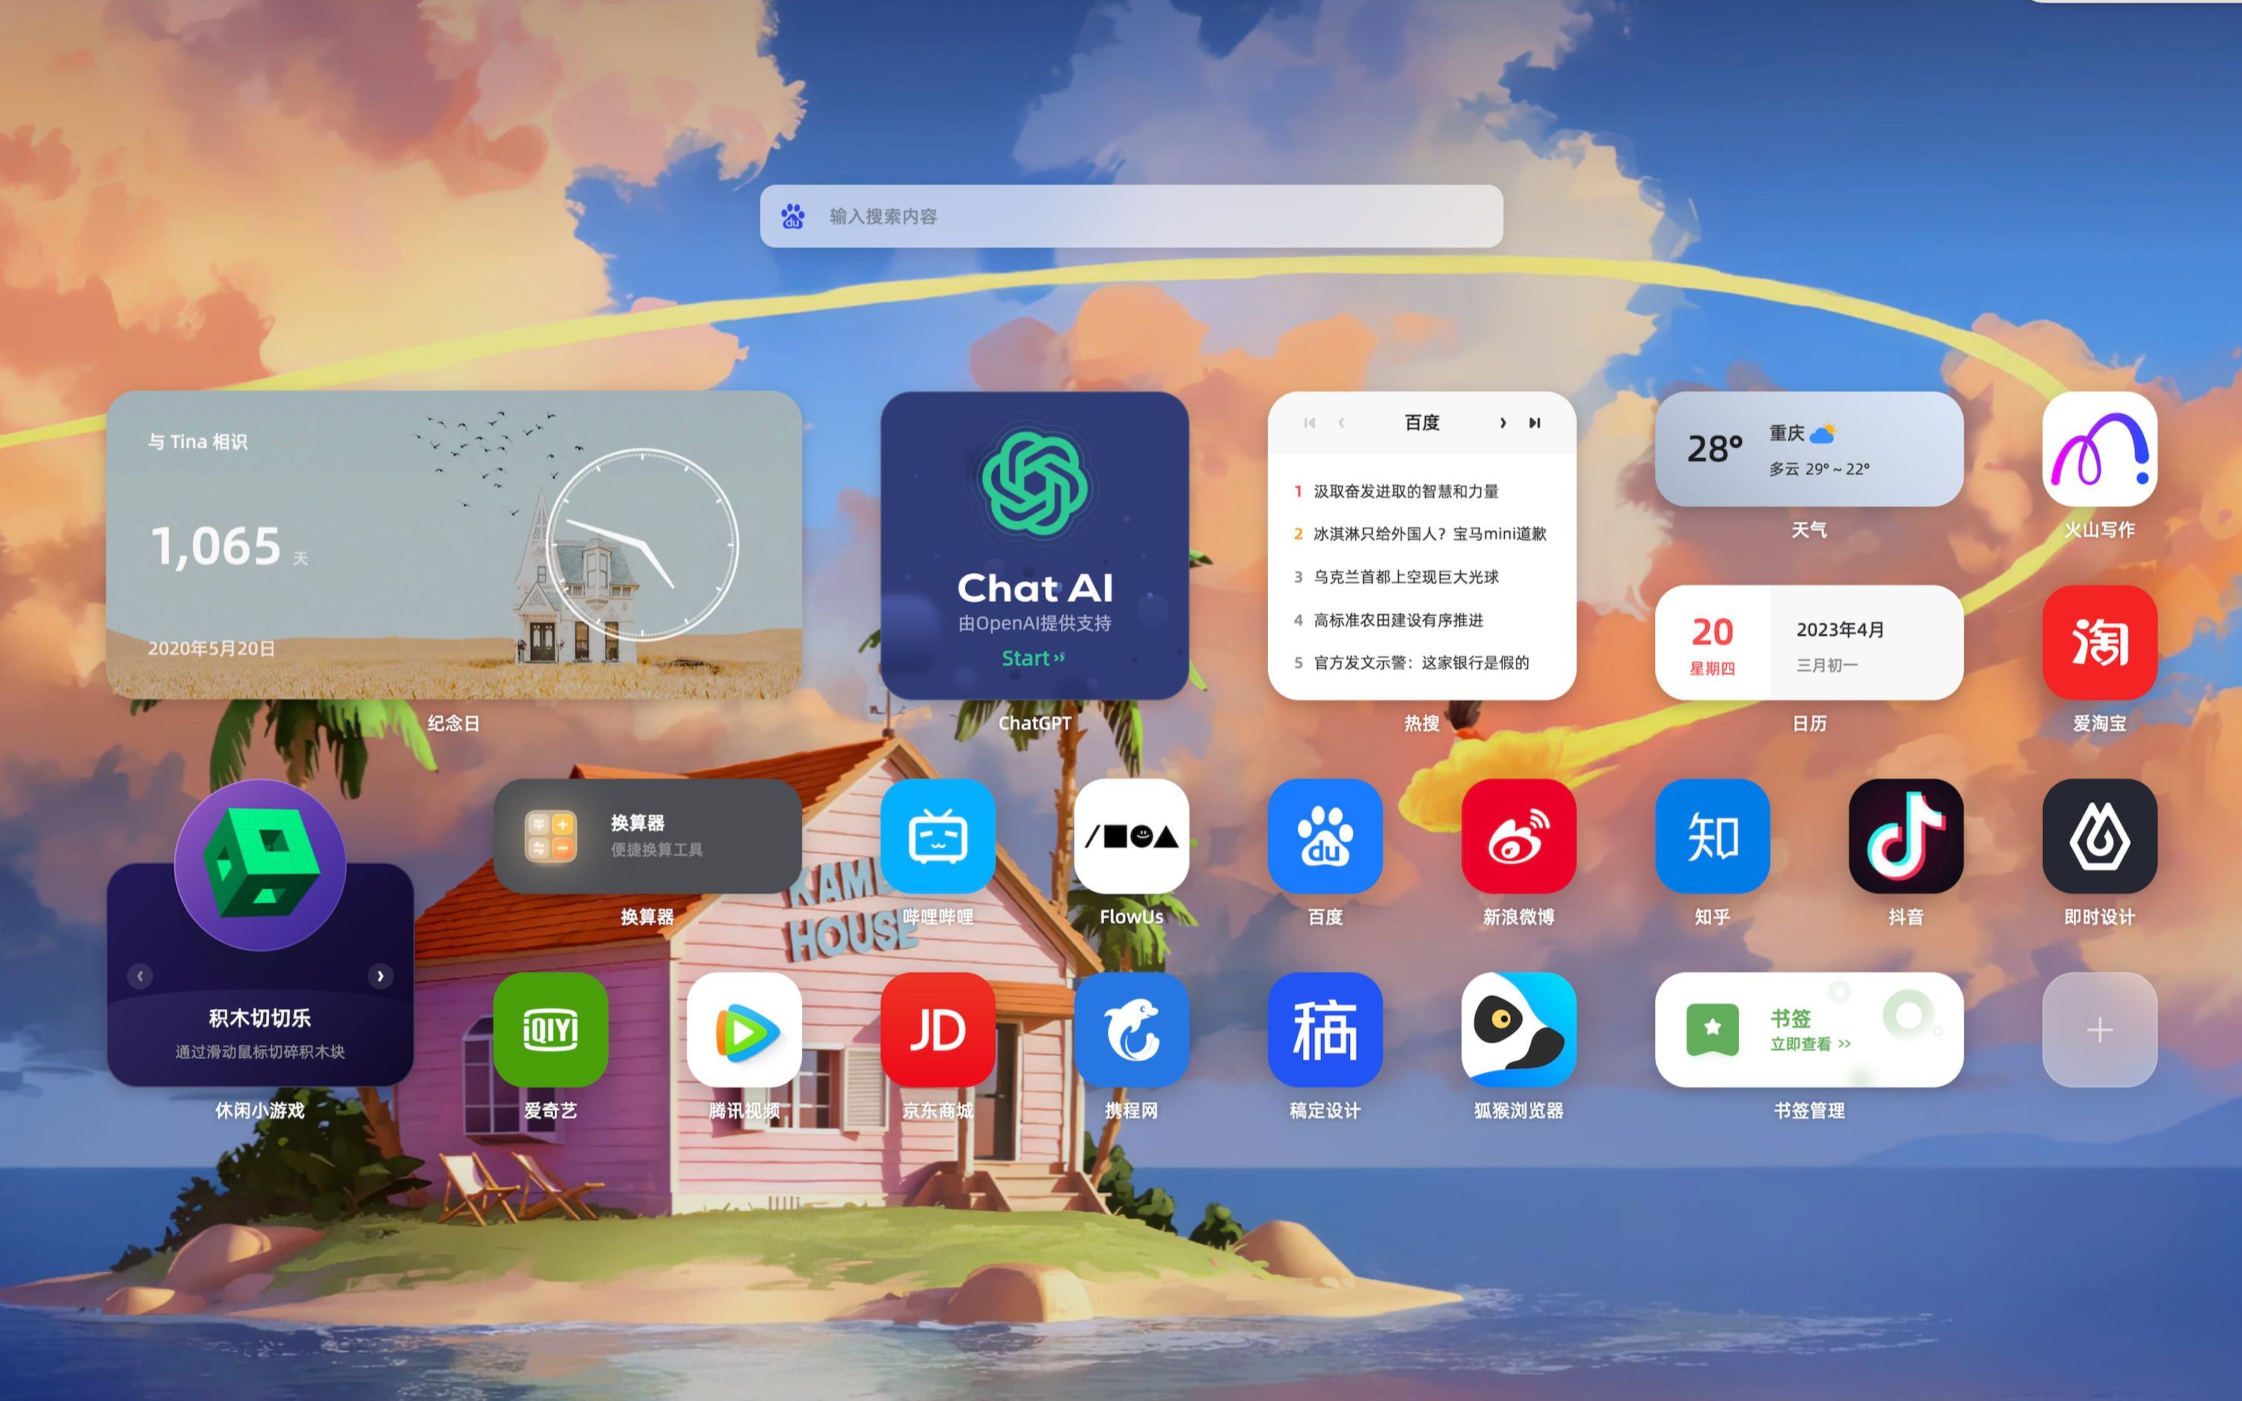Image resolution: width=2242 pixels, height=1401 pixels.
Task: Launch the iQIYI (爱奇艺) icon
Action: point(550,1029)
